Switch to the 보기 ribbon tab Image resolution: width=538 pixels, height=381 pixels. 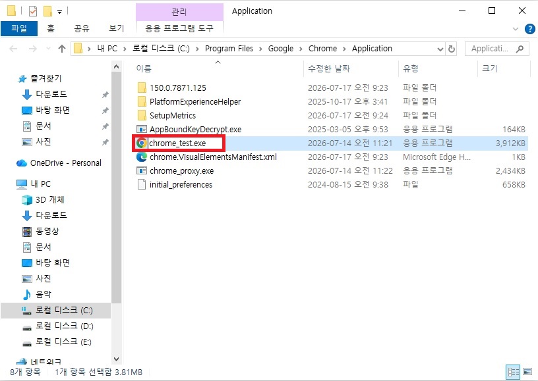coord(116,28)
